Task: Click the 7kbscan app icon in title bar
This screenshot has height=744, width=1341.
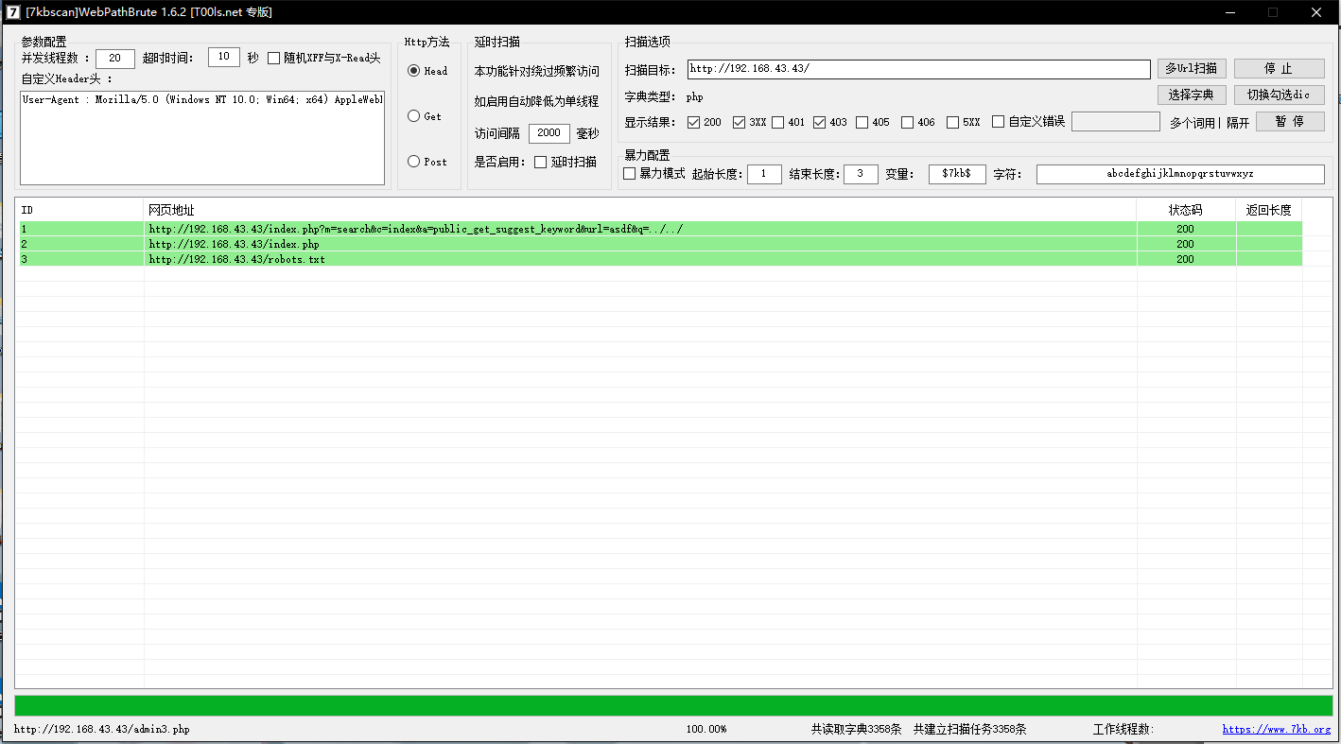Action: [x=13, y=12]
